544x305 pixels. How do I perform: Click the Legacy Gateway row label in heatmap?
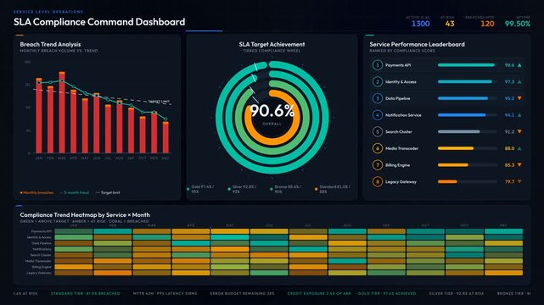tap(39, 273)
